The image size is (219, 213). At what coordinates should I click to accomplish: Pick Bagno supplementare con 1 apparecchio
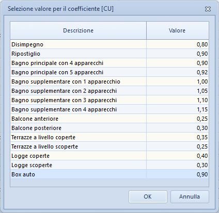click(109, 81)
